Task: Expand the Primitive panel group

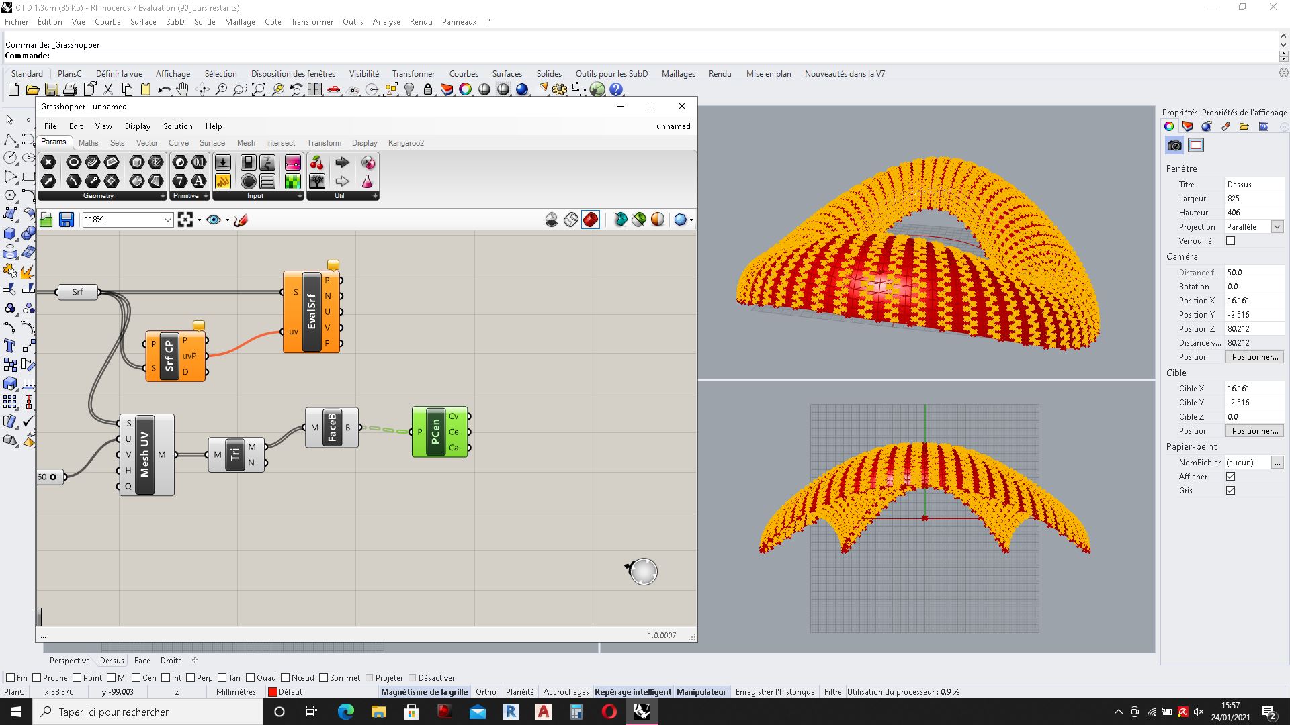Action: [x=206, y=196]
